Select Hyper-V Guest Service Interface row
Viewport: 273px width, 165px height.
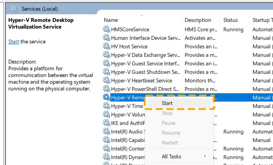tap(188, 63)
